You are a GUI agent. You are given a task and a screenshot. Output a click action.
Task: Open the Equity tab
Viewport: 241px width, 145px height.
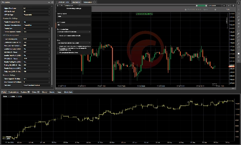click(x=4, y=92)
